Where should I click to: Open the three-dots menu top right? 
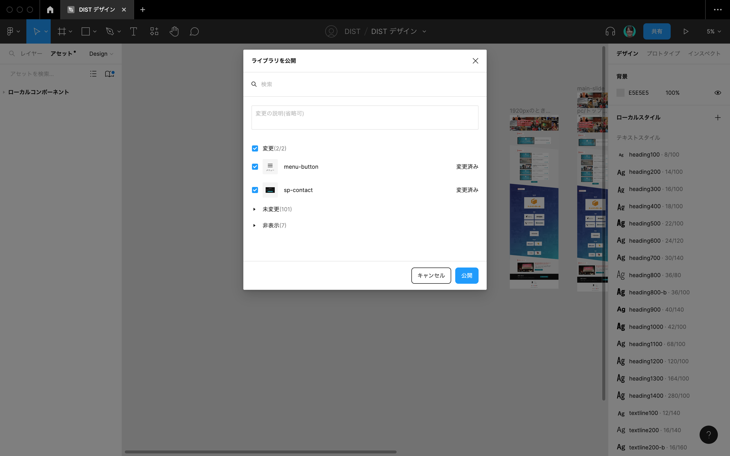pyautogui.click(x=718, y=10)
